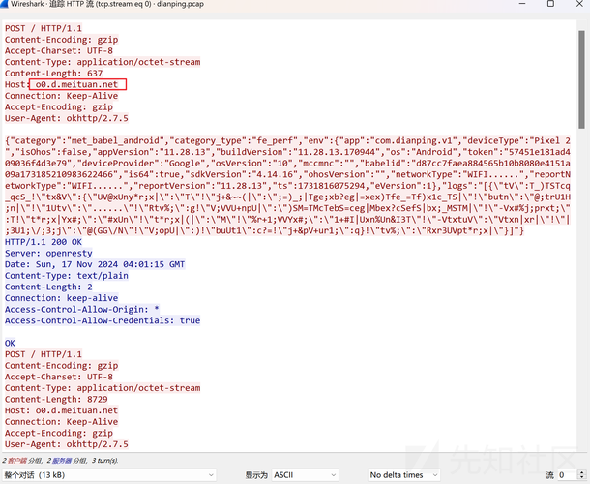The width and height of the screenshot is (590, 484).
Task: Click the "met_babel_android" category value in JSON
Action: click(x=116, y=141)
